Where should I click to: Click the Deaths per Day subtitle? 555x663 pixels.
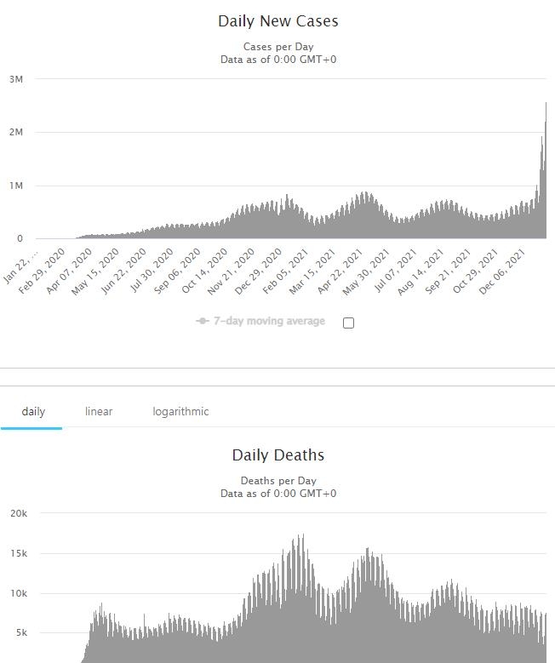(x=278, y=481)
